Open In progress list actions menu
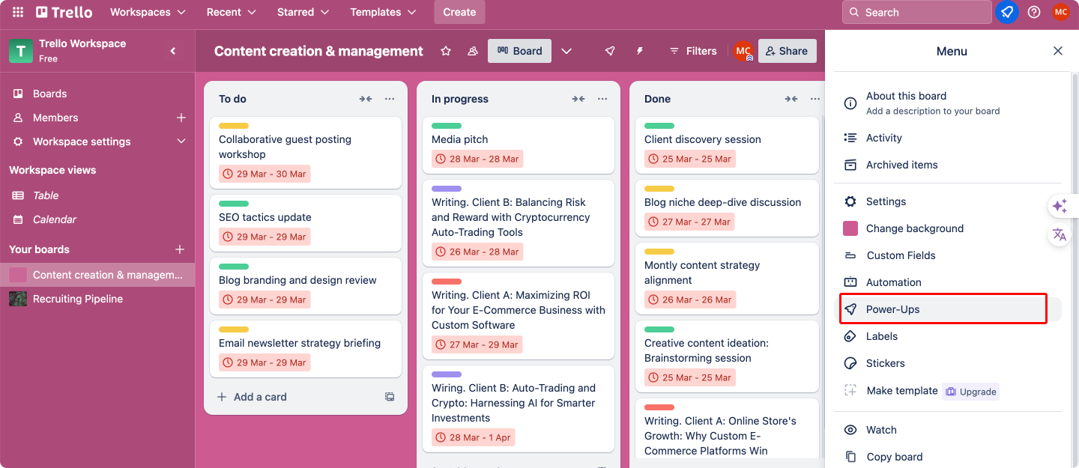Image resolution: width=1079 pixels, height=468 pixels. 602,99
